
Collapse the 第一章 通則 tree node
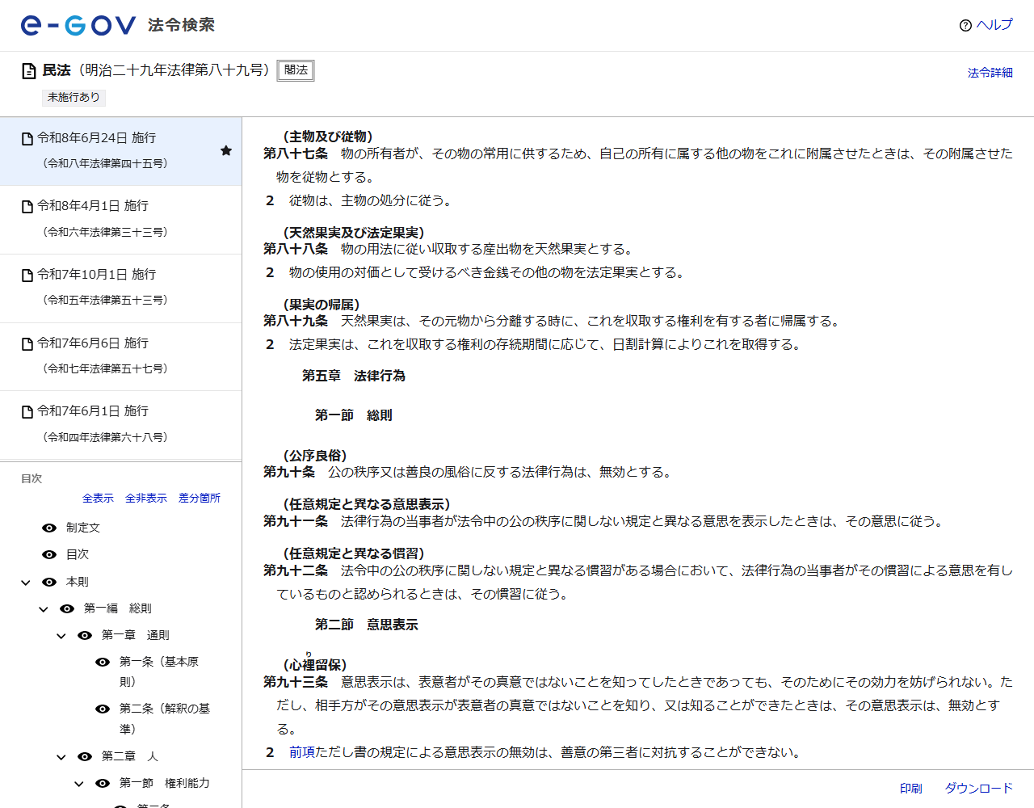point(61,636)
